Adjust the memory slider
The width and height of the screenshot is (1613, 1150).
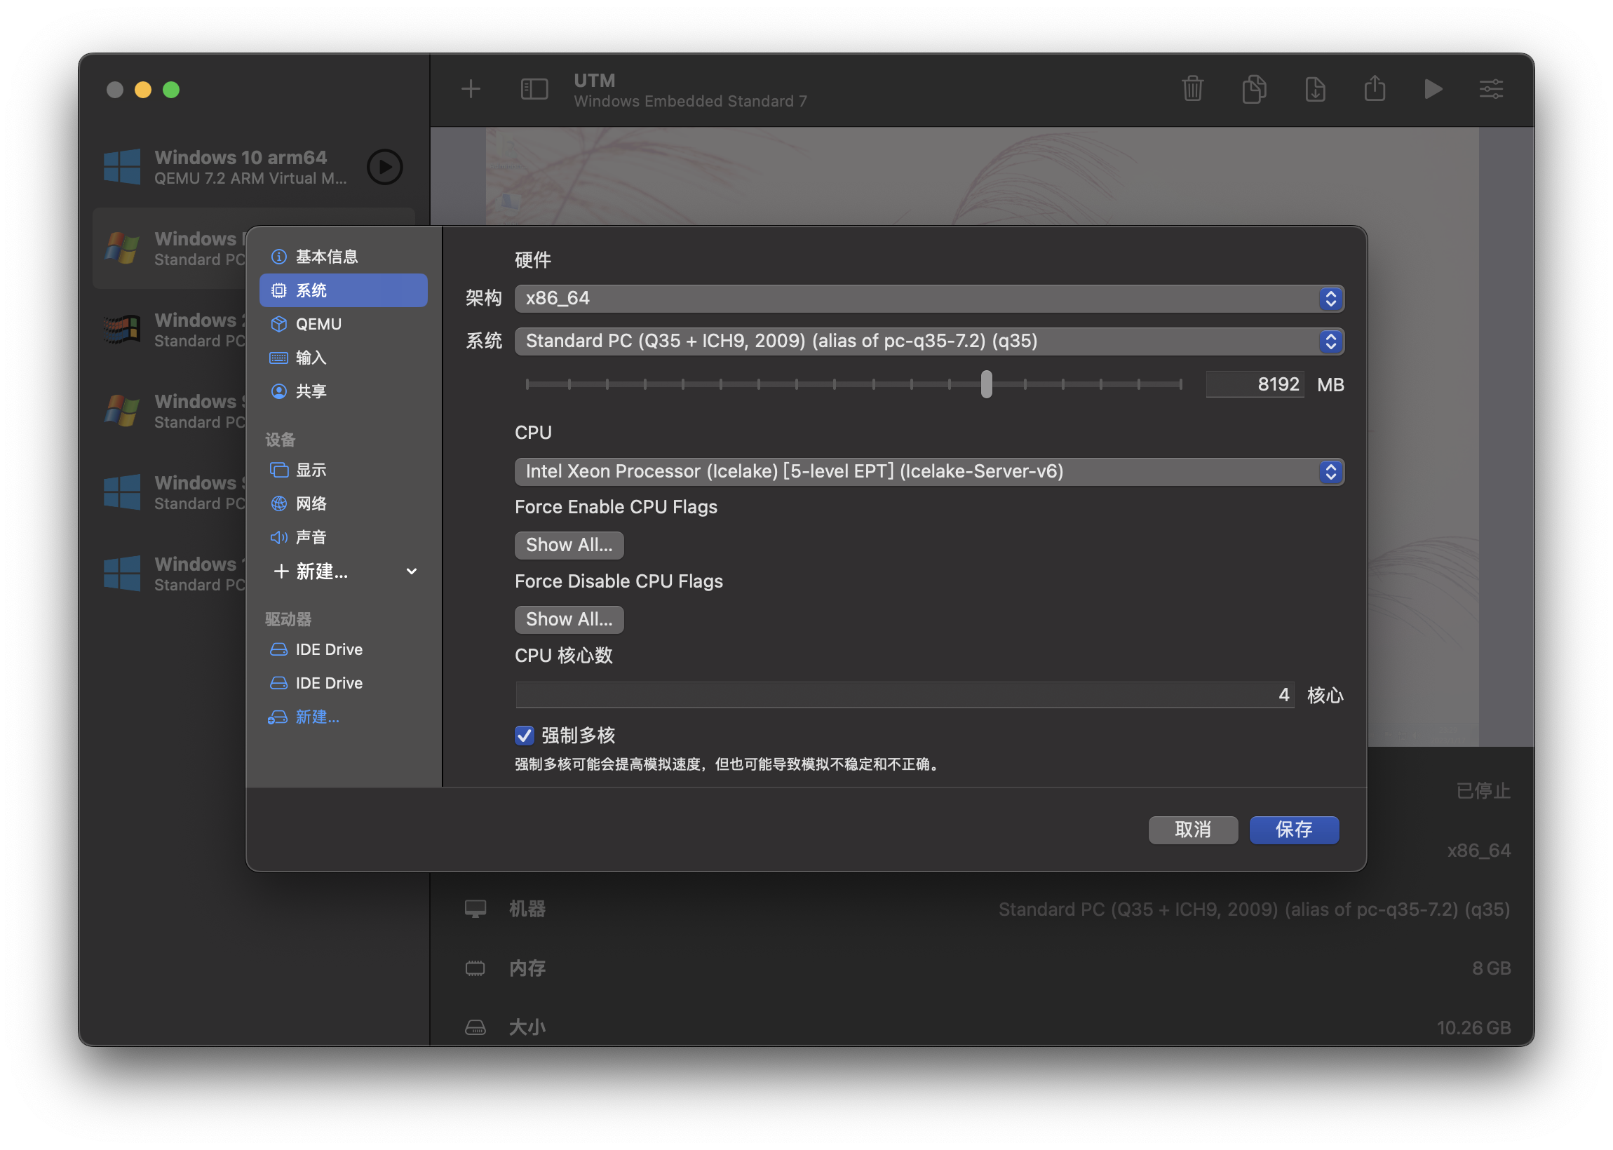tap(987, 383)
